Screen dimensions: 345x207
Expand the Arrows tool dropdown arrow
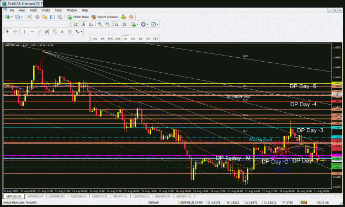click(81, 31)
